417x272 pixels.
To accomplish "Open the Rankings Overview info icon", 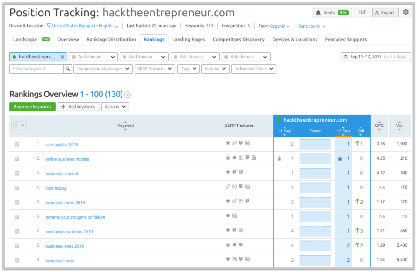I will [x=128, y=94].
